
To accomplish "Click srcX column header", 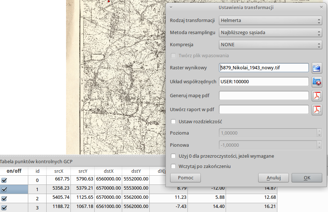I will [59, 171].
